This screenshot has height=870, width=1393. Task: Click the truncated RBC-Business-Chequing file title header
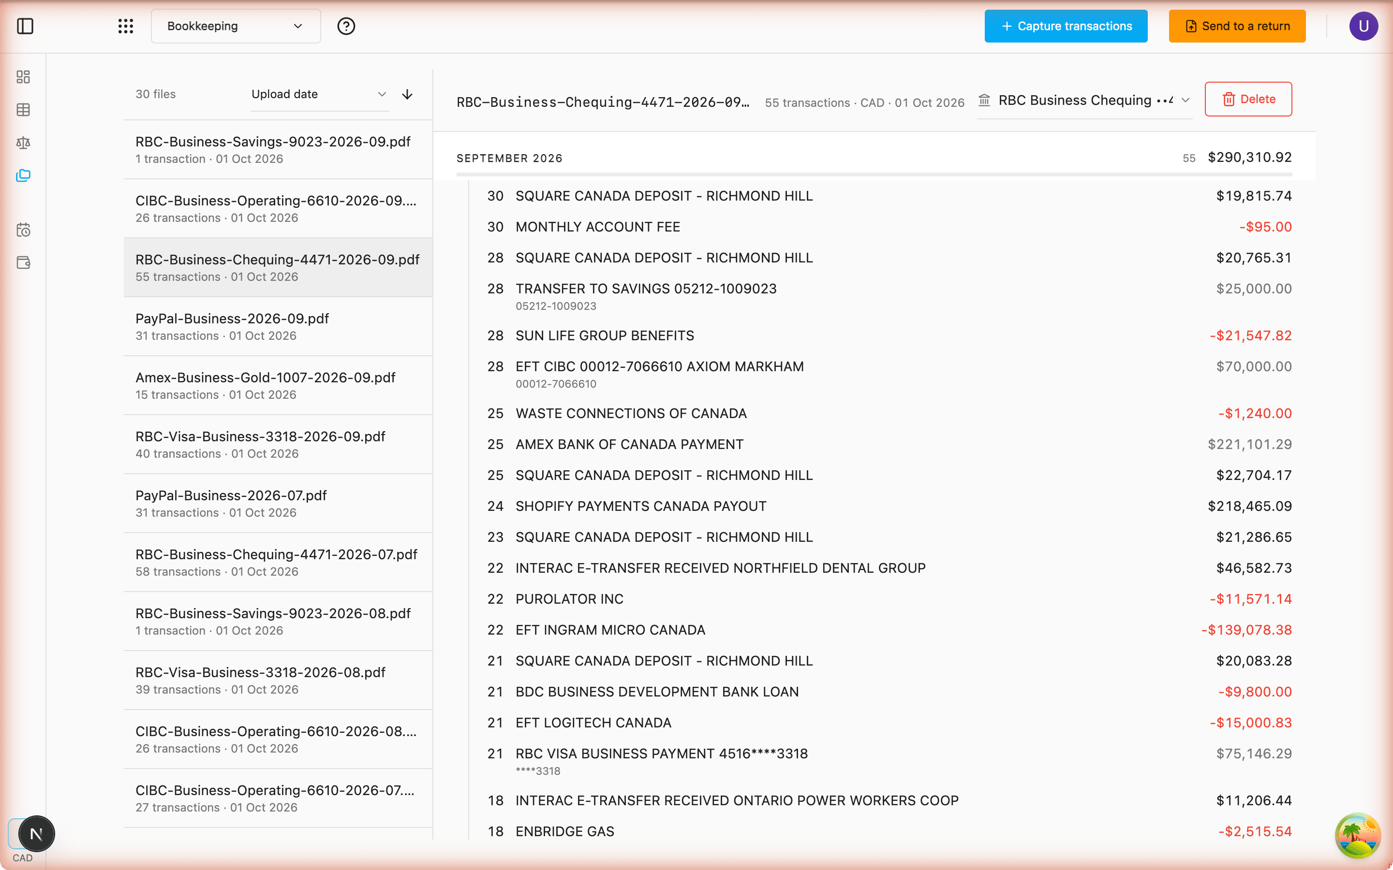603,102
